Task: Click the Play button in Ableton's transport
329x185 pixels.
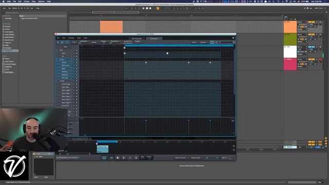Action: click(143, 8)
